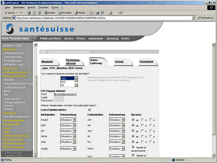Viewport: 217px width, 163px height.
Task: Check the it checkbox in the zahl row
Action: (x=151, y=125)
